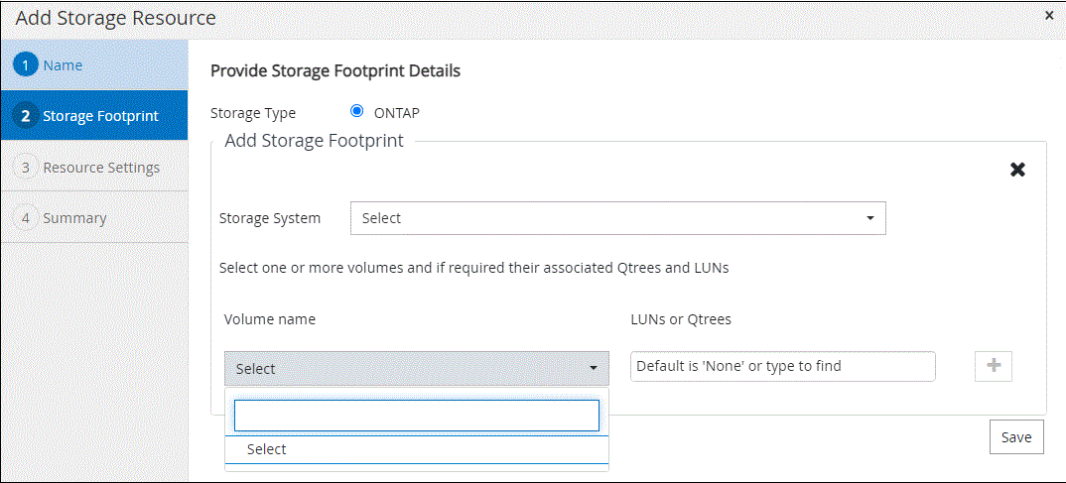Click the Storage System dropdown arrow
1066x483 pixels.
click(x=869, y=218)
